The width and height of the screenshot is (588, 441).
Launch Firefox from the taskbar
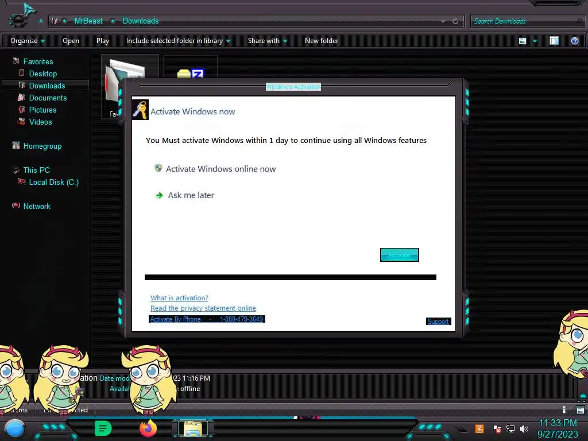[148, 428]
